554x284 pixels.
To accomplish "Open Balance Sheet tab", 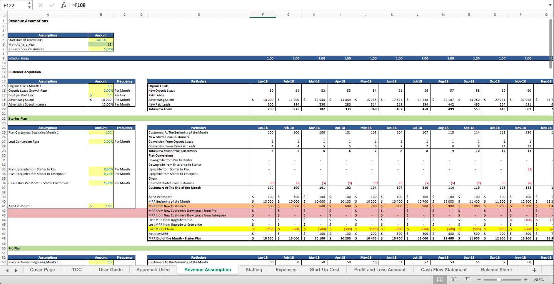I will [496, 270].
